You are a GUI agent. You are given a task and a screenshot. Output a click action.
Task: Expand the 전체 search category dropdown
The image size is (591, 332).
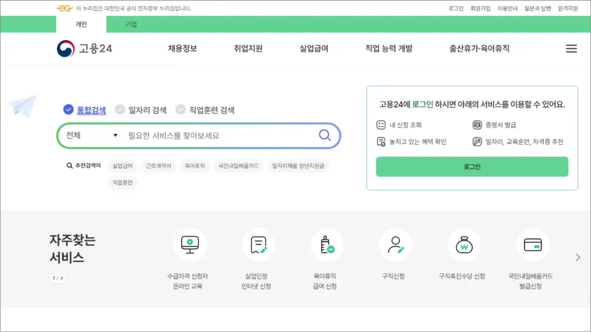92,136
